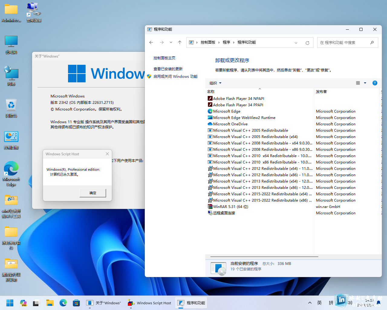Switch to Windows Script Host taskbar button
387x310 pixels.
click(149, 303)
